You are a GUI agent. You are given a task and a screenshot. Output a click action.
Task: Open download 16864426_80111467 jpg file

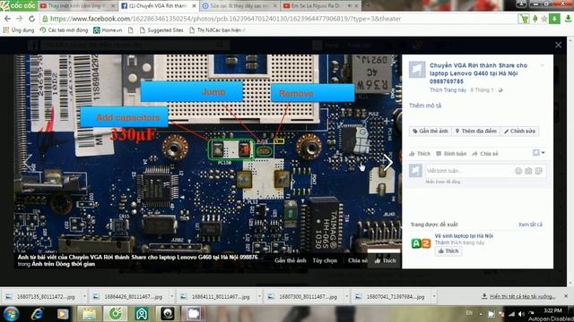click(129, 297)
